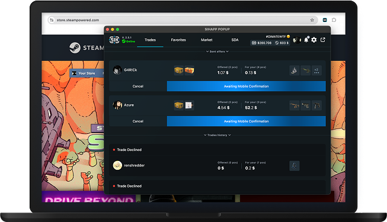Switch to the Favorites tab
Image resolution: width=387 pixels, height=222 pixels.
point(178,40)
